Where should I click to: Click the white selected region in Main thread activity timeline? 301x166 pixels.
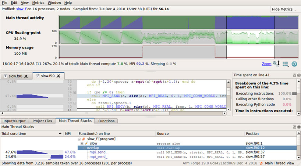(x=250, y=23)
